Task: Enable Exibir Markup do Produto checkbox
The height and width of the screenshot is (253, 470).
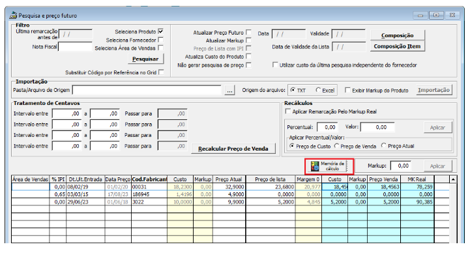Action: 347,90
